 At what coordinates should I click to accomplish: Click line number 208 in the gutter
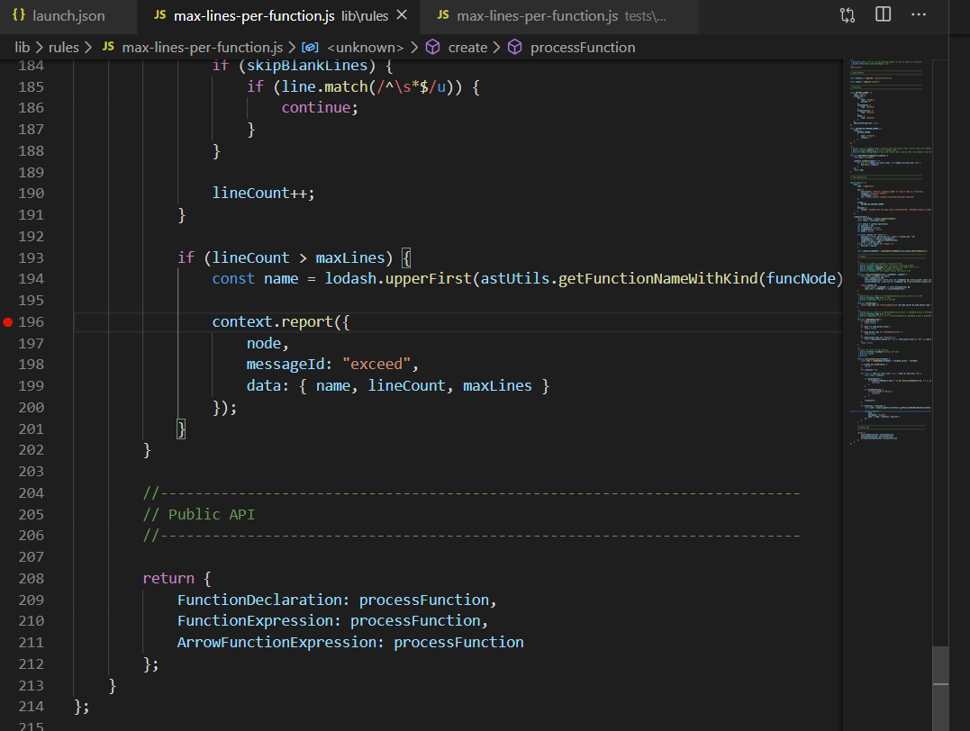[x=31, y=579]
